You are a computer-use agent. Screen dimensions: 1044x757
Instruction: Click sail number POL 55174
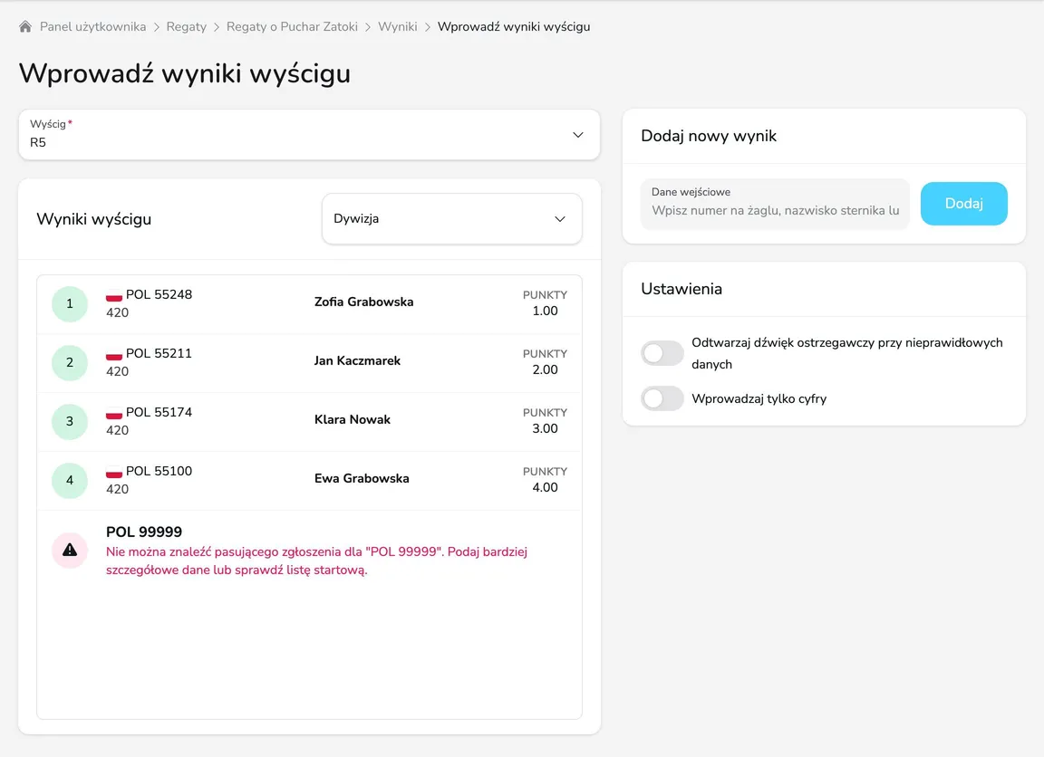click(x=159, y=412)
